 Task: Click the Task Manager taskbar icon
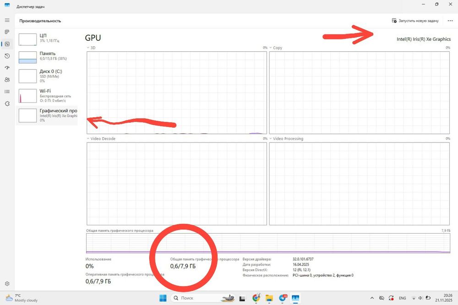(x=295, y=298)
